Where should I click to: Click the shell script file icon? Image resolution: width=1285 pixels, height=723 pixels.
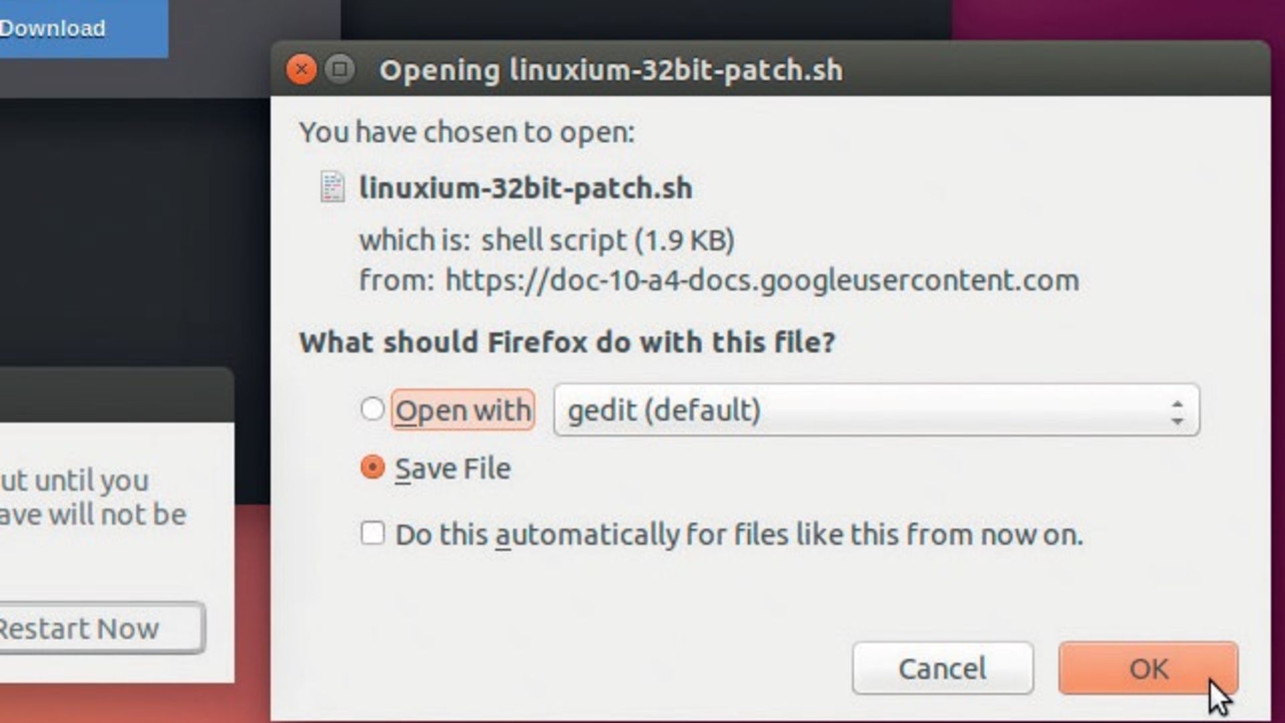coord(333,187)
